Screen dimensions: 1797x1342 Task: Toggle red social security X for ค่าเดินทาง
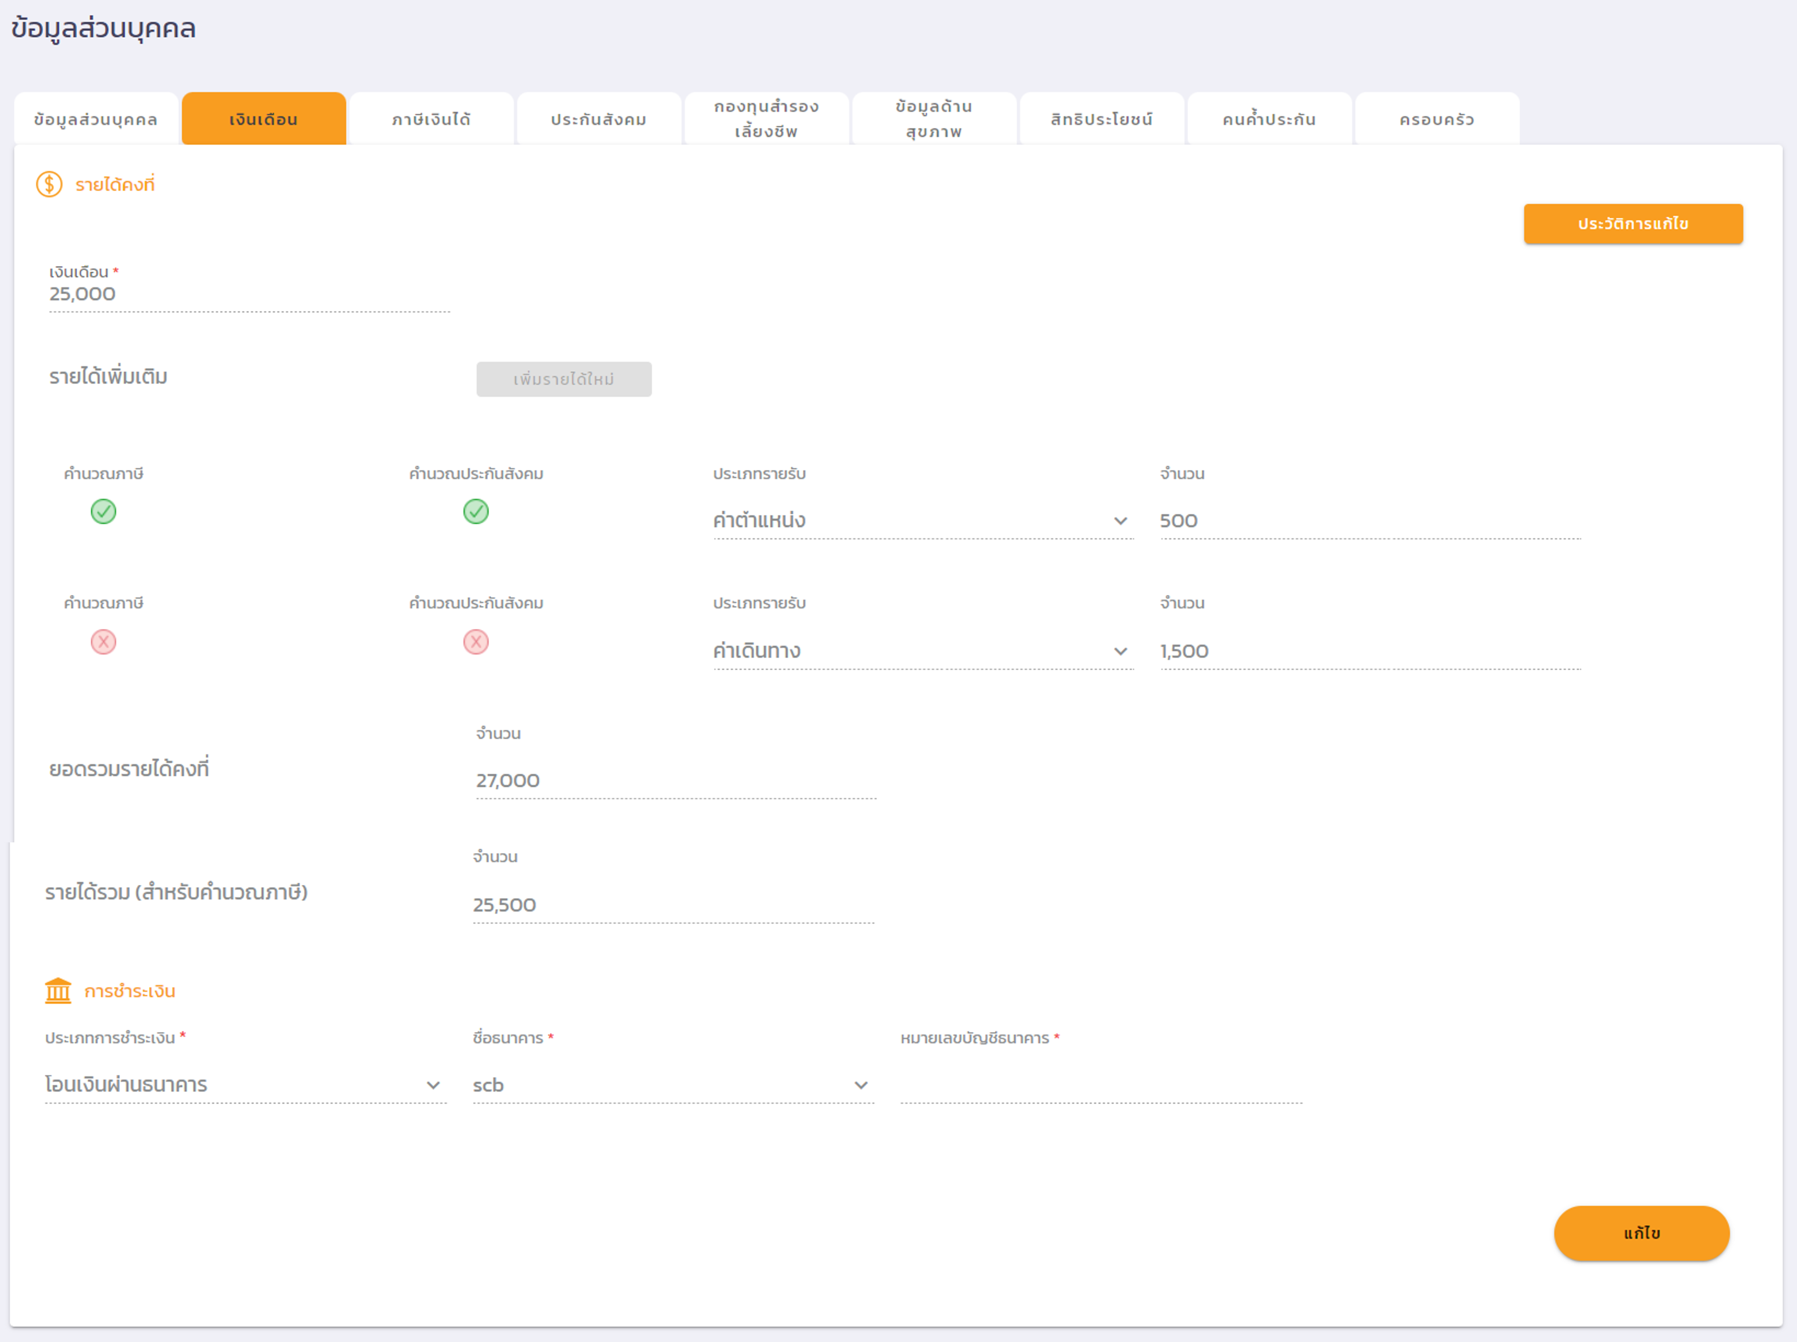pos(476,642)
